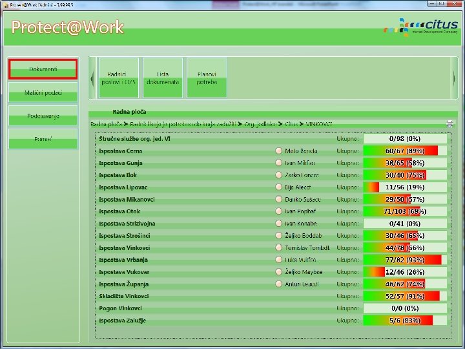Viewport: 465px width, 349px height.
Task: Click the person icon in Ispostava Gunja row
Action: click(x=278, y=163)
